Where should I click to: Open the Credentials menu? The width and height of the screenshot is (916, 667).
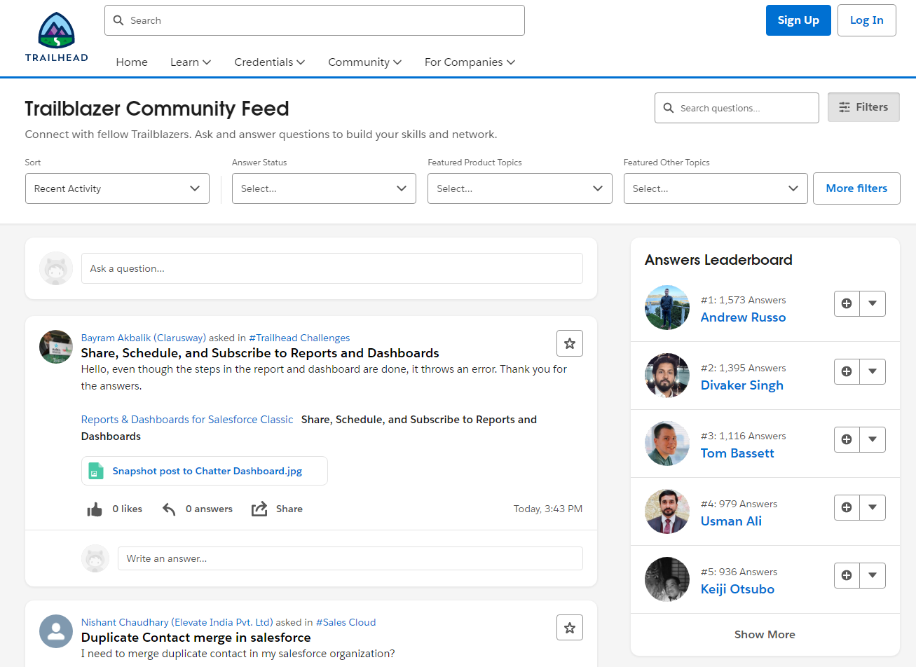point(270,62)
